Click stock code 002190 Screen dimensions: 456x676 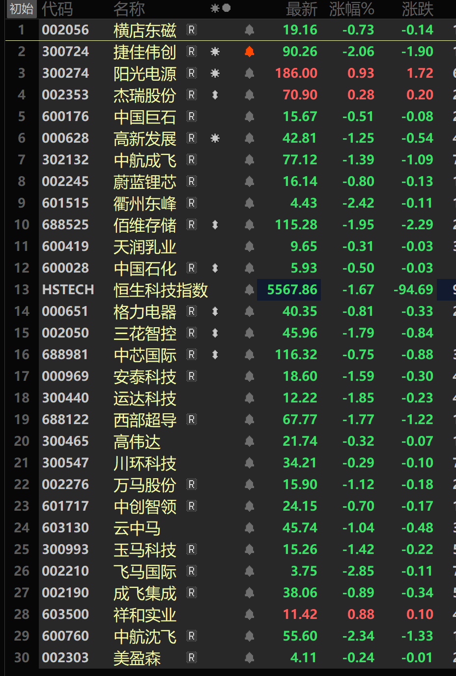pyautogui.click(x=65, y=593)
